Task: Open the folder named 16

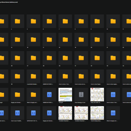Action: 33,40
